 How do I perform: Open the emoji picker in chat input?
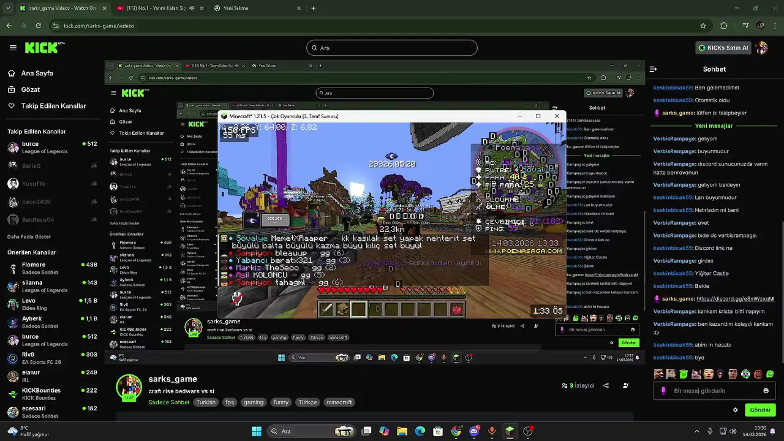coord(766,391)
